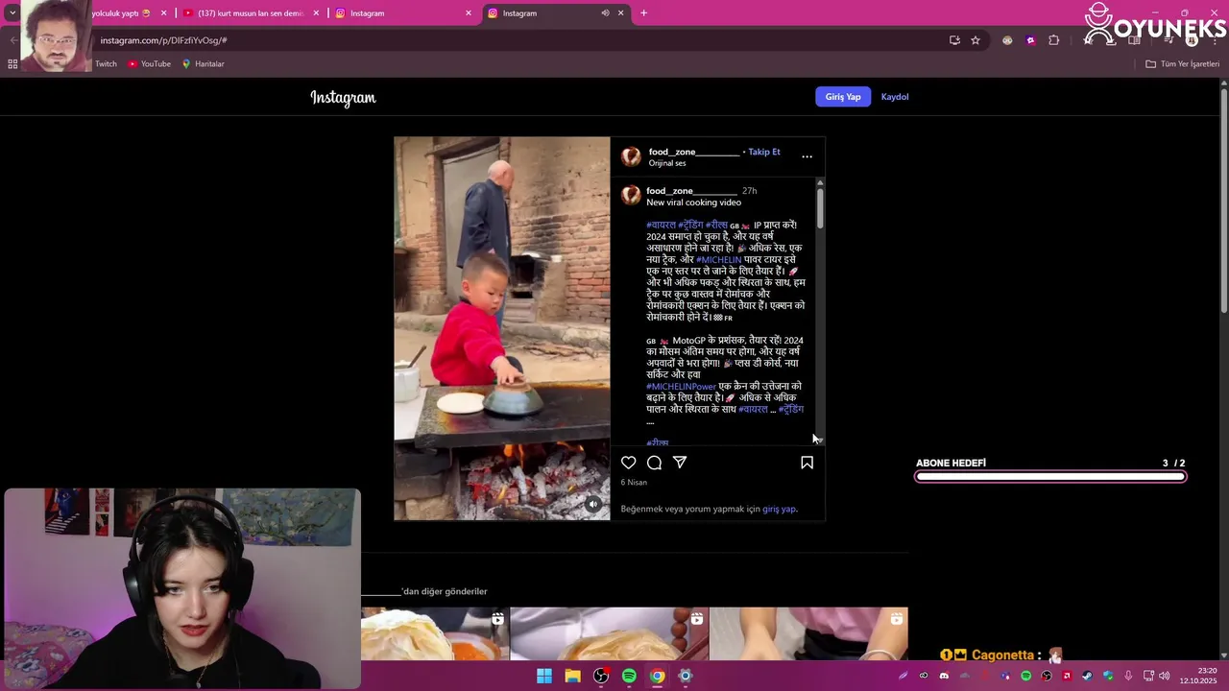
Task: Open OBS Studio from the taskbar
Action: point(601,676)
